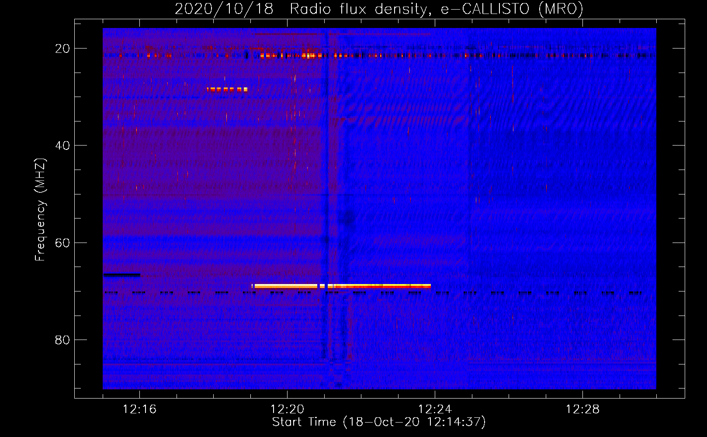The image size is (707, 437).
Task: Click the 12:28 time tick label
Action: (582, 409)
